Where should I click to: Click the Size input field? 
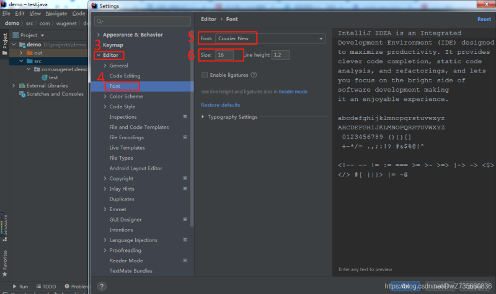point(224,55)
